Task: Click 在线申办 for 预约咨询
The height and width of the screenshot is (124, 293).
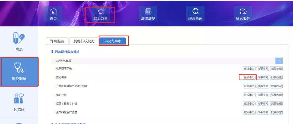Action: 249,77
